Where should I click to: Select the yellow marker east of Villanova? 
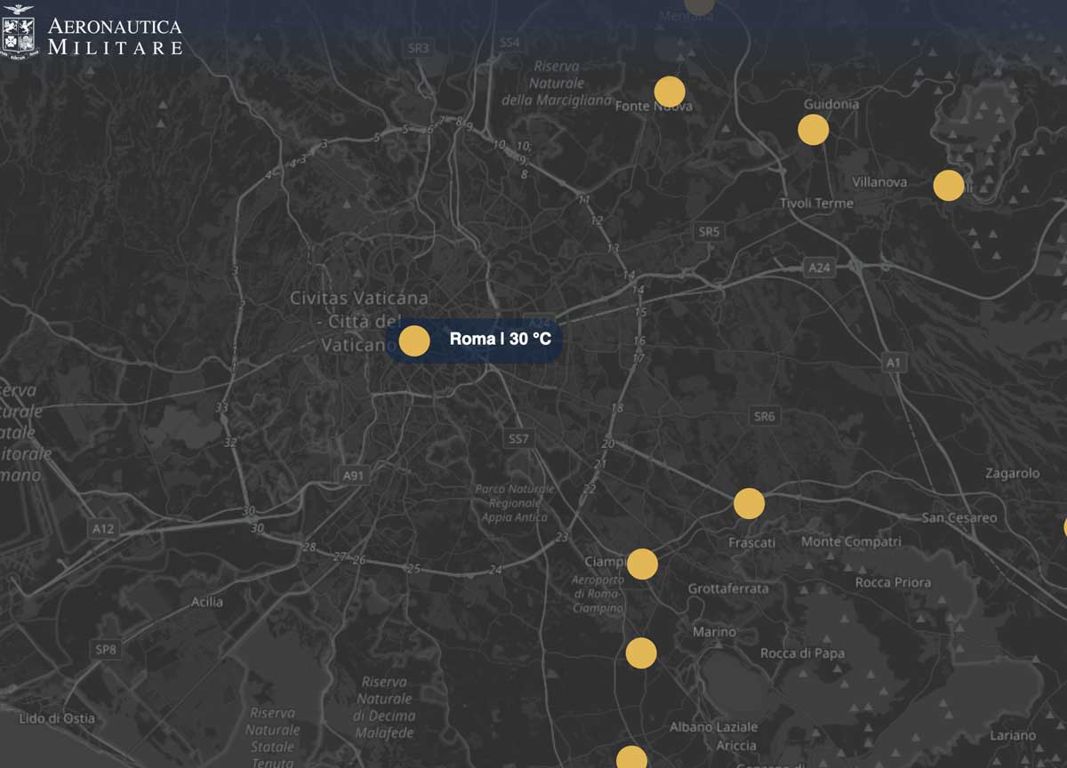point(949,185)
